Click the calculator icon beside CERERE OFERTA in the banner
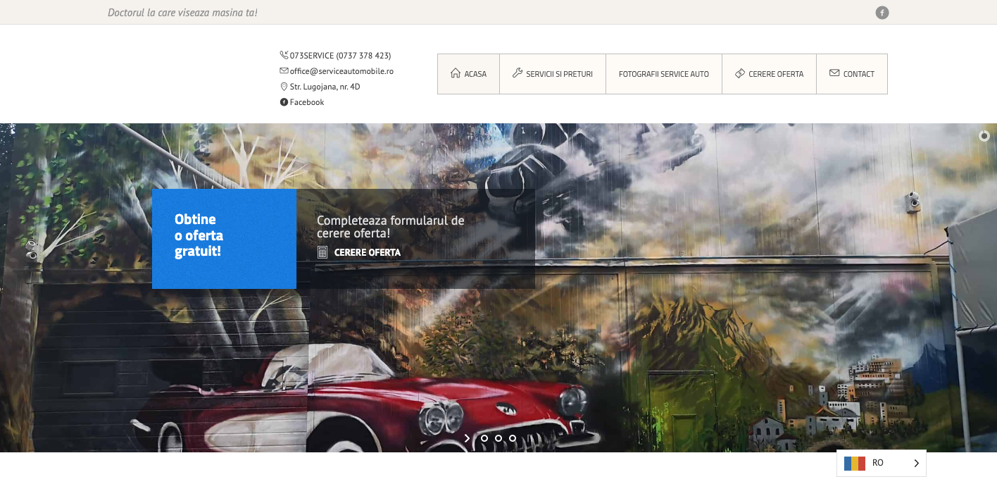 (322, 252)
